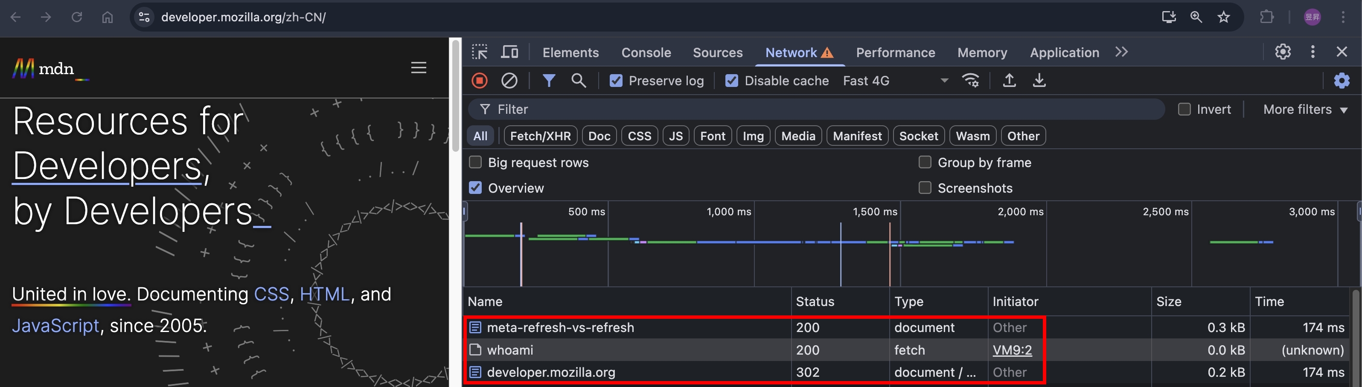Click the network Filter text field
This screenshot has height=387, width=1362.
[816, 109]
